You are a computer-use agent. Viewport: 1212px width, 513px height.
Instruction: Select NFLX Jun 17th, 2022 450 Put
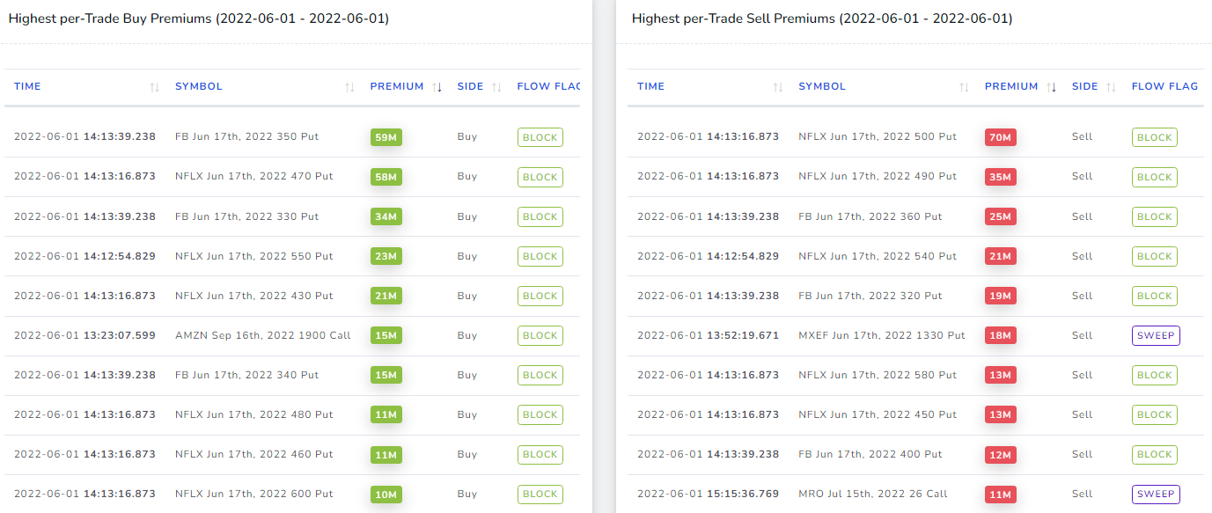[878, 414]
